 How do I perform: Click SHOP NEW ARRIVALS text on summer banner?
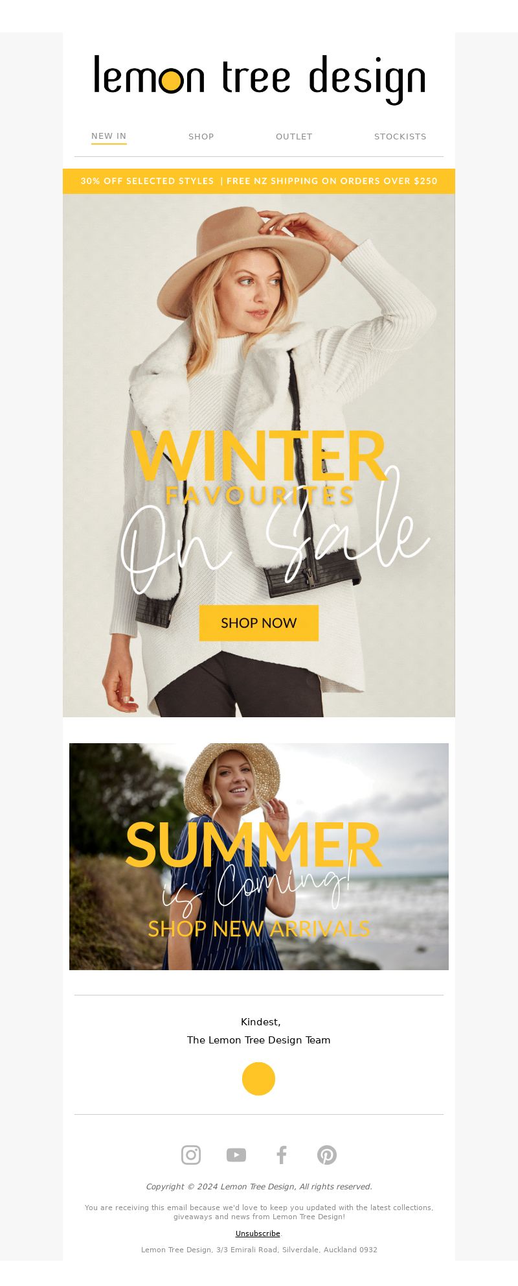pyautogui.click(x=259, y=929)
